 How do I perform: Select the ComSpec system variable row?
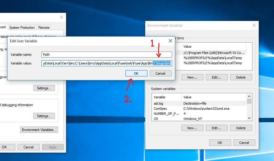[x=199, y=109]
